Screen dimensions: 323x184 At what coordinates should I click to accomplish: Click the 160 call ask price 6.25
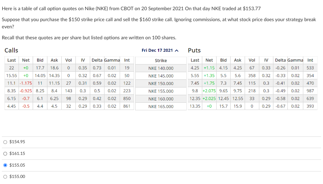click(x=55, y=99)
